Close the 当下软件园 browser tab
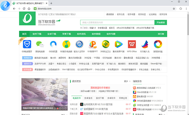The height and width of the screenshot is (115, 189). tap(47, 3)
